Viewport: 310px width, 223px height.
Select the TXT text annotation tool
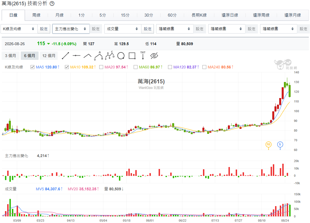coord(143,55)
